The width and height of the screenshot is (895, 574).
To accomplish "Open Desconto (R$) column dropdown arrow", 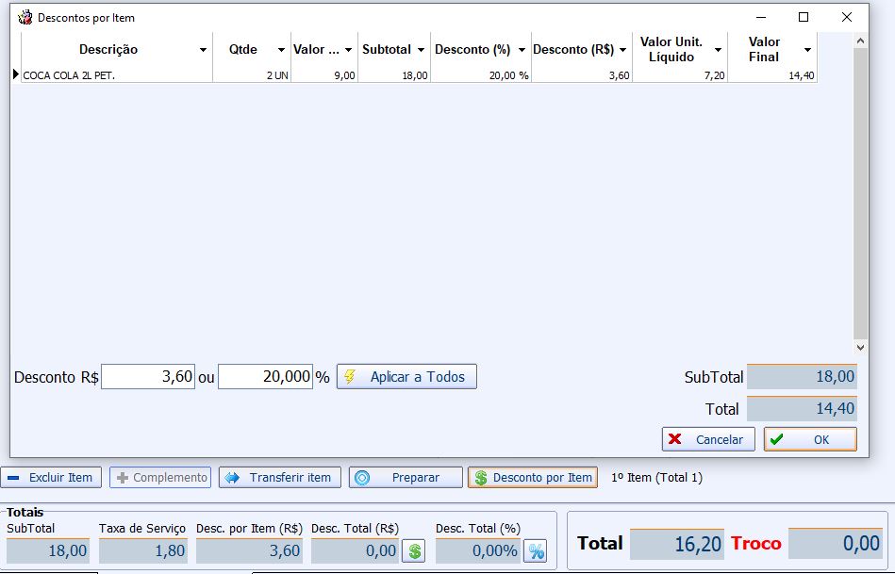I will tap(622, 50).
